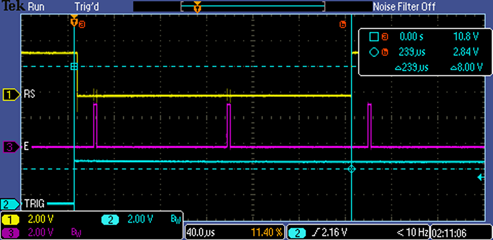This screenshot has width=493, height=240.
Task: Click the trigger level arrow on right edge
Action: (x=480, y=177)
